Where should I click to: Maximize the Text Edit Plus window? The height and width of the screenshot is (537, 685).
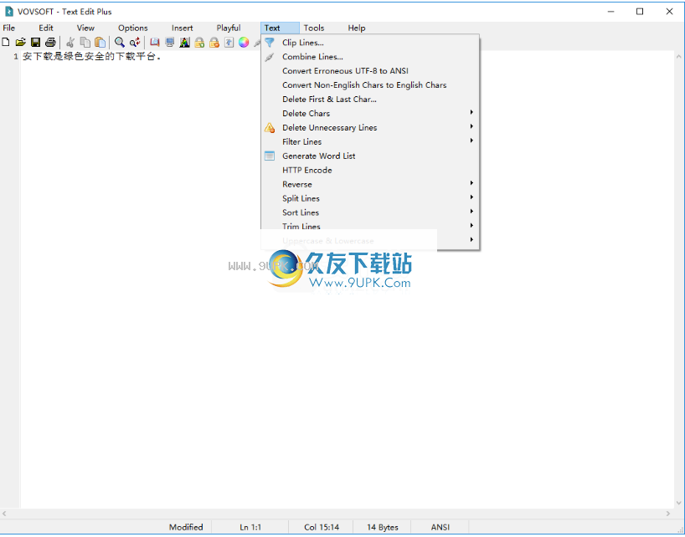(x=640, y=12)
